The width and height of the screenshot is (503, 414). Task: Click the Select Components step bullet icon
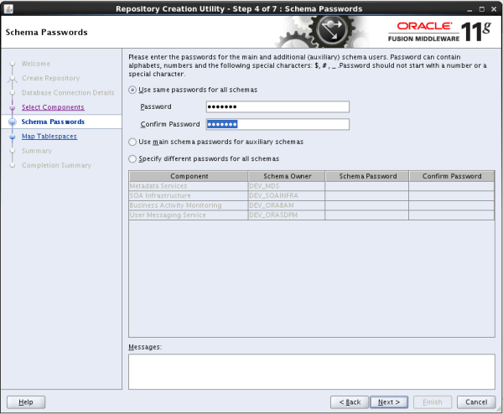tap(12, 108)
